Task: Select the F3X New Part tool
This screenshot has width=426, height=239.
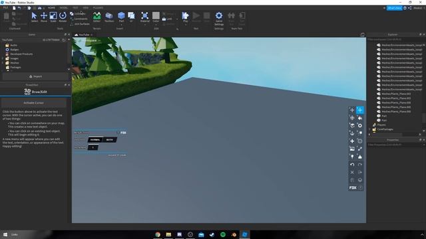Action: pyautogui.click(x=352, y=141)
